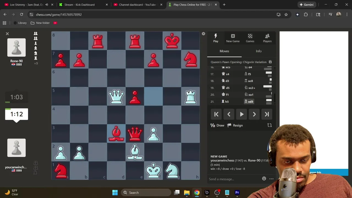The height and width of the screenshot is (198, 352).
Task: Select move 20 xa1 in the move list
Action: click(249, 95)
